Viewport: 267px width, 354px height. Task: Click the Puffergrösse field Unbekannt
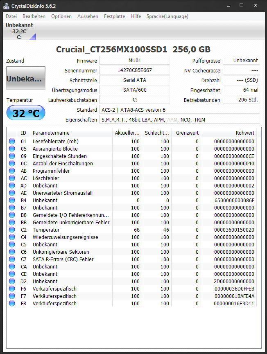point(241,61)
